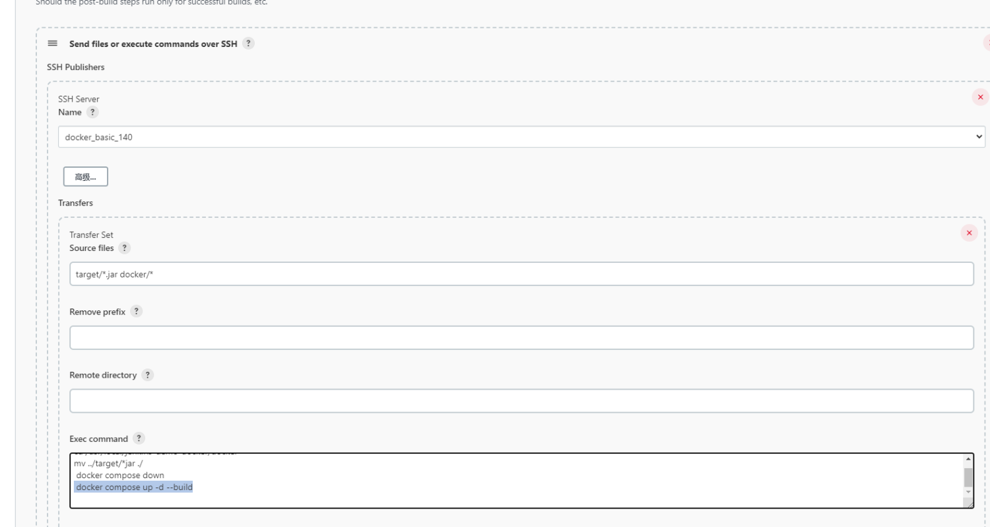The image size is (990, 527).
Task: Open the docker_basic_140 server name dropdown
Action: 521,137
